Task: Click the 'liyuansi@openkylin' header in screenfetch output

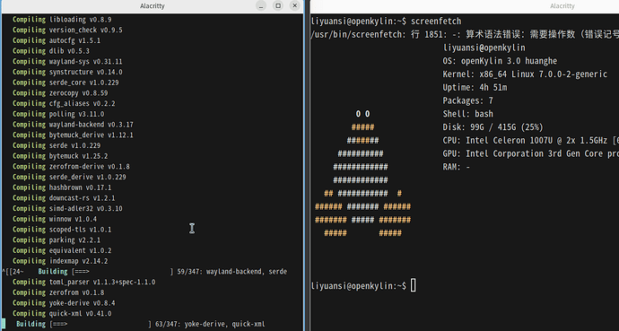Action: 484,48
